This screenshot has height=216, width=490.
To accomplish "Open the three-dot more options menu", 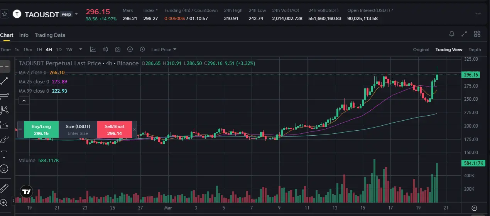I will tap(478, 14).
